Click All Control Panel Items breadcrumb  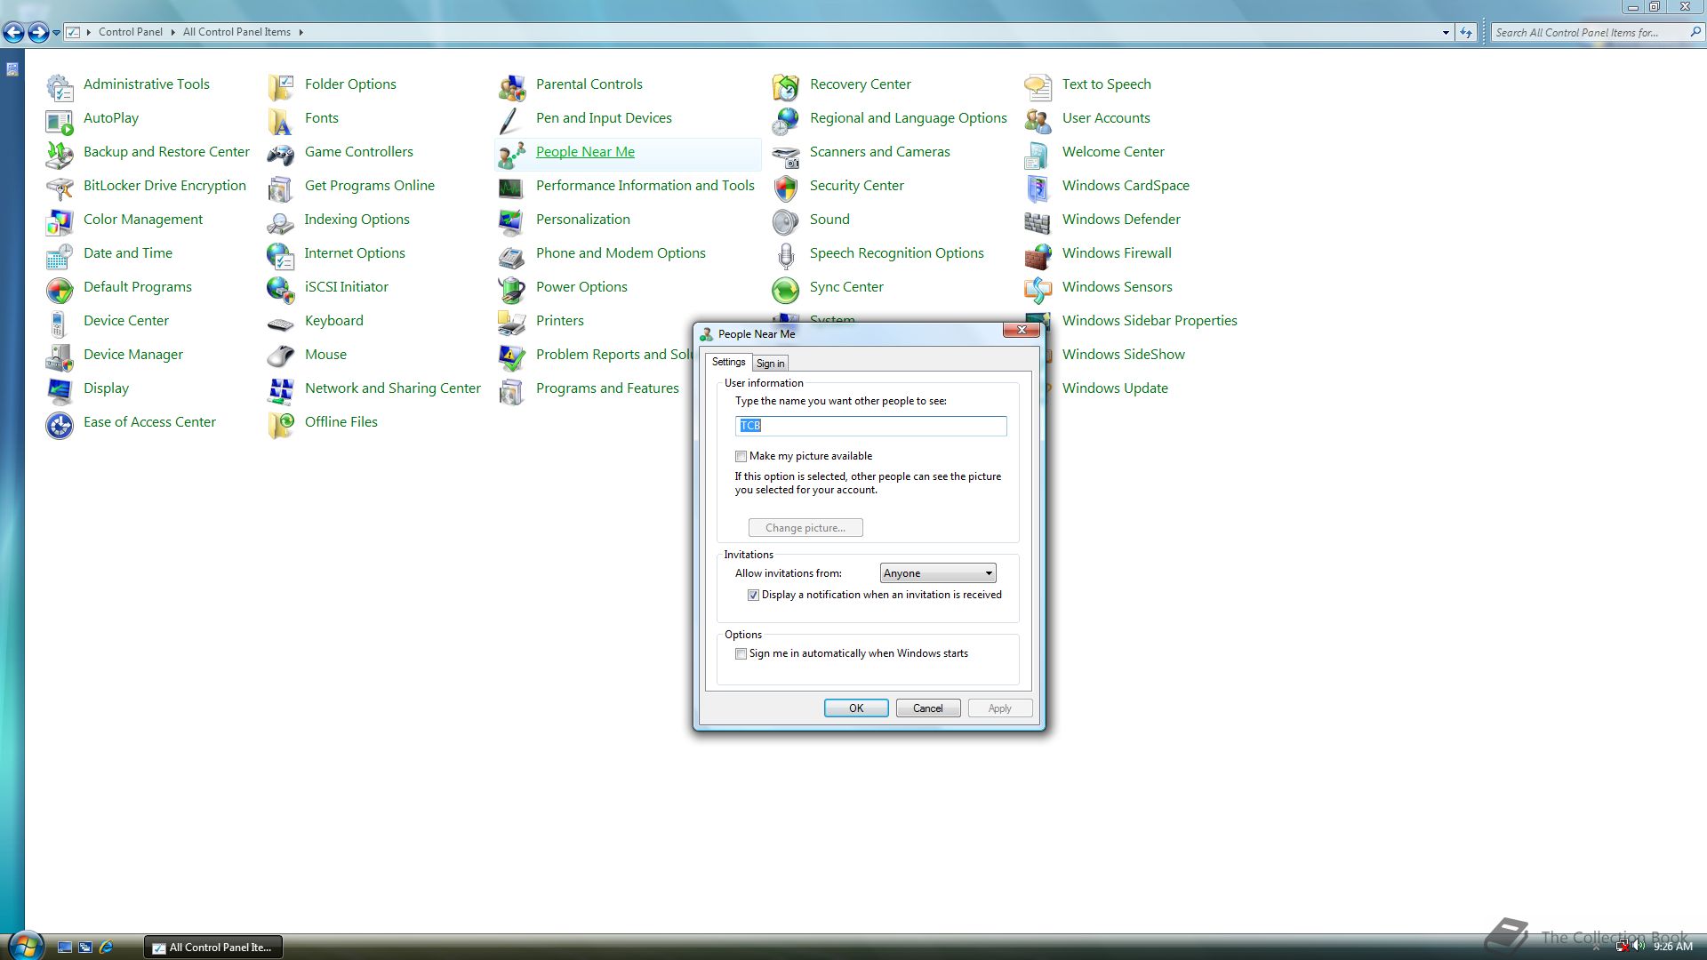pos(236,32)
